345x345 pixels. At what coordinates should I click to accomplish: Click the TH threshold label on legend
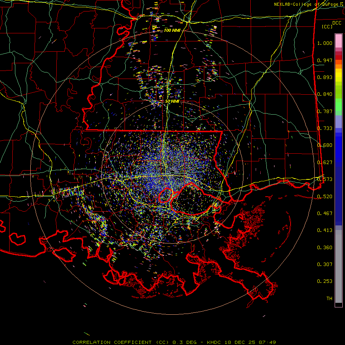[329, 299]
